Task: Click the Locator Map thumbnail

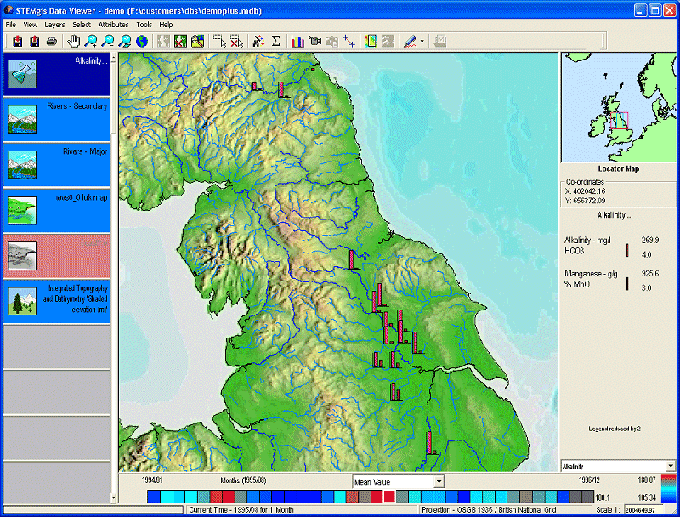Action: [618, 107]
